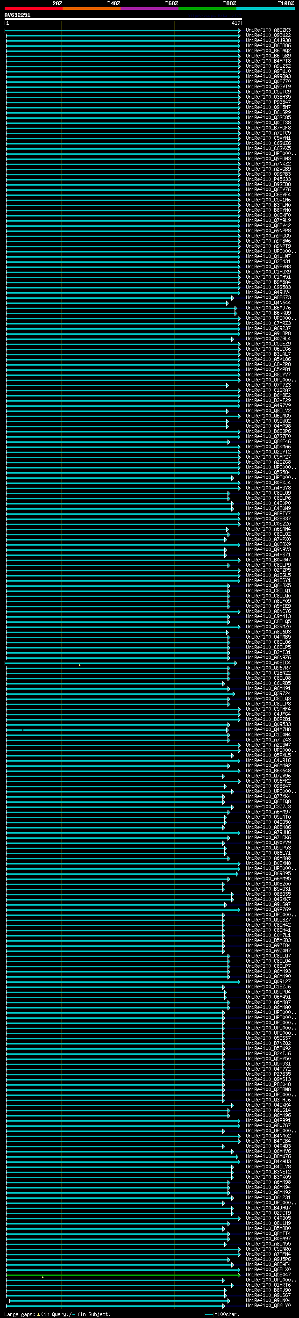Click the green ~80% identity legend bar
The height and width of the screenshot is (1318, 299).
207,8
